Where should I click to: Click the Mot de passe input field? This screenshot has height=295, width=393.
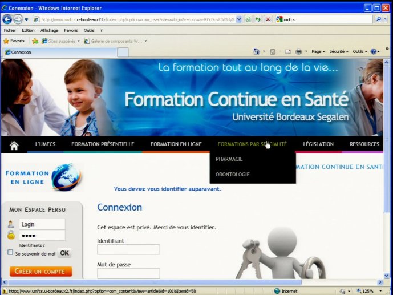128,273
